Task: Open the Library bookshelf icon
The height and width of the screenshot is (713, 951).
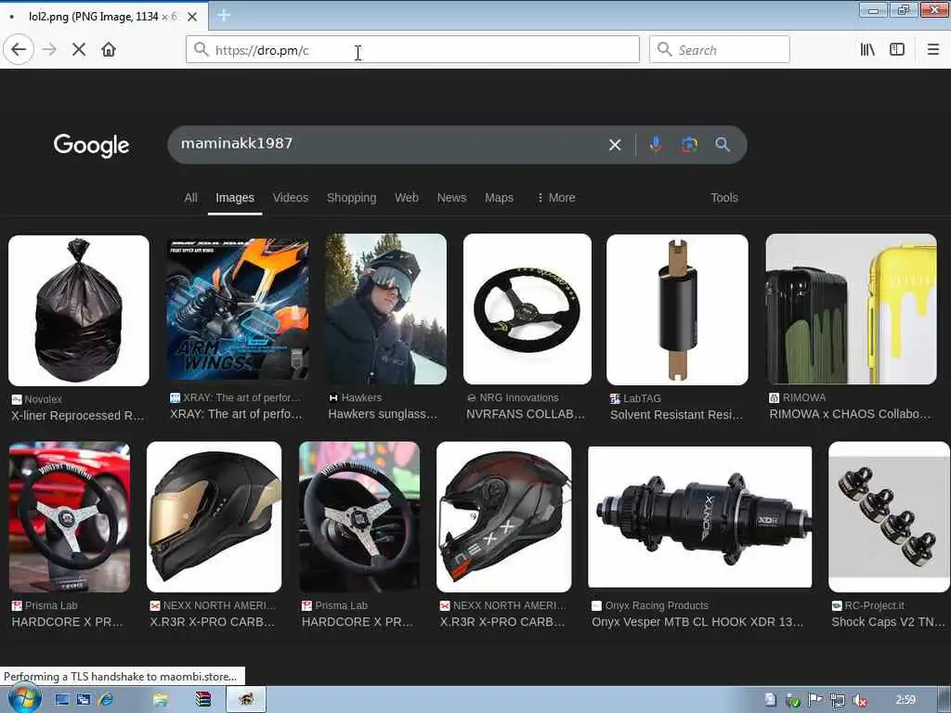Action: (867, 50)
